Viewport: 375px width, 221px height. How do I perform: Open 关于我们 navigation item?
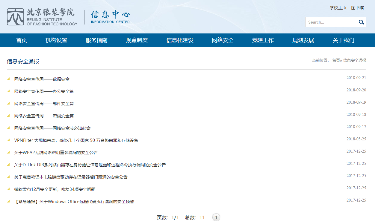pos(343,40)
